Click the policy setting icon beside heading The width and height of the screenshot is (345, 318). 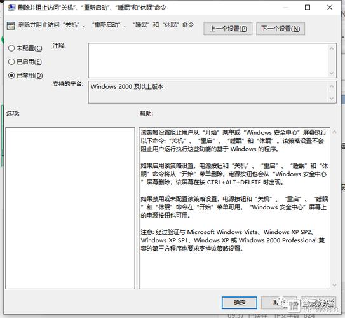pyautogui.click(x=11, y=25)
